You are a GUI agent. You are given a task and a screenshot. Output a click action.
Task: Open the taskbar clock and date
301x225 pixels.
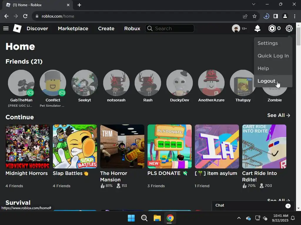280,218
